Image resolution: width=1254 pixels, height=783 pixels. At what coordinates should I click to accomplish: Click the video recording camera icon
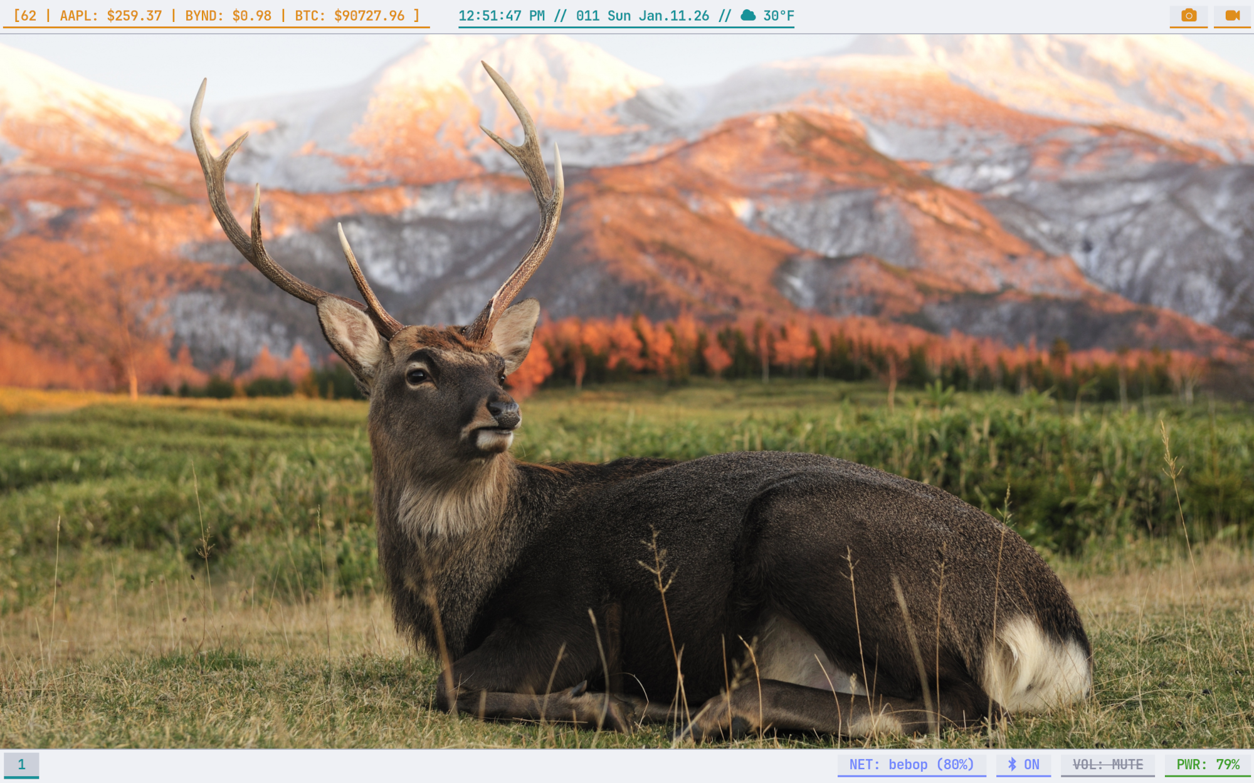1232,16
